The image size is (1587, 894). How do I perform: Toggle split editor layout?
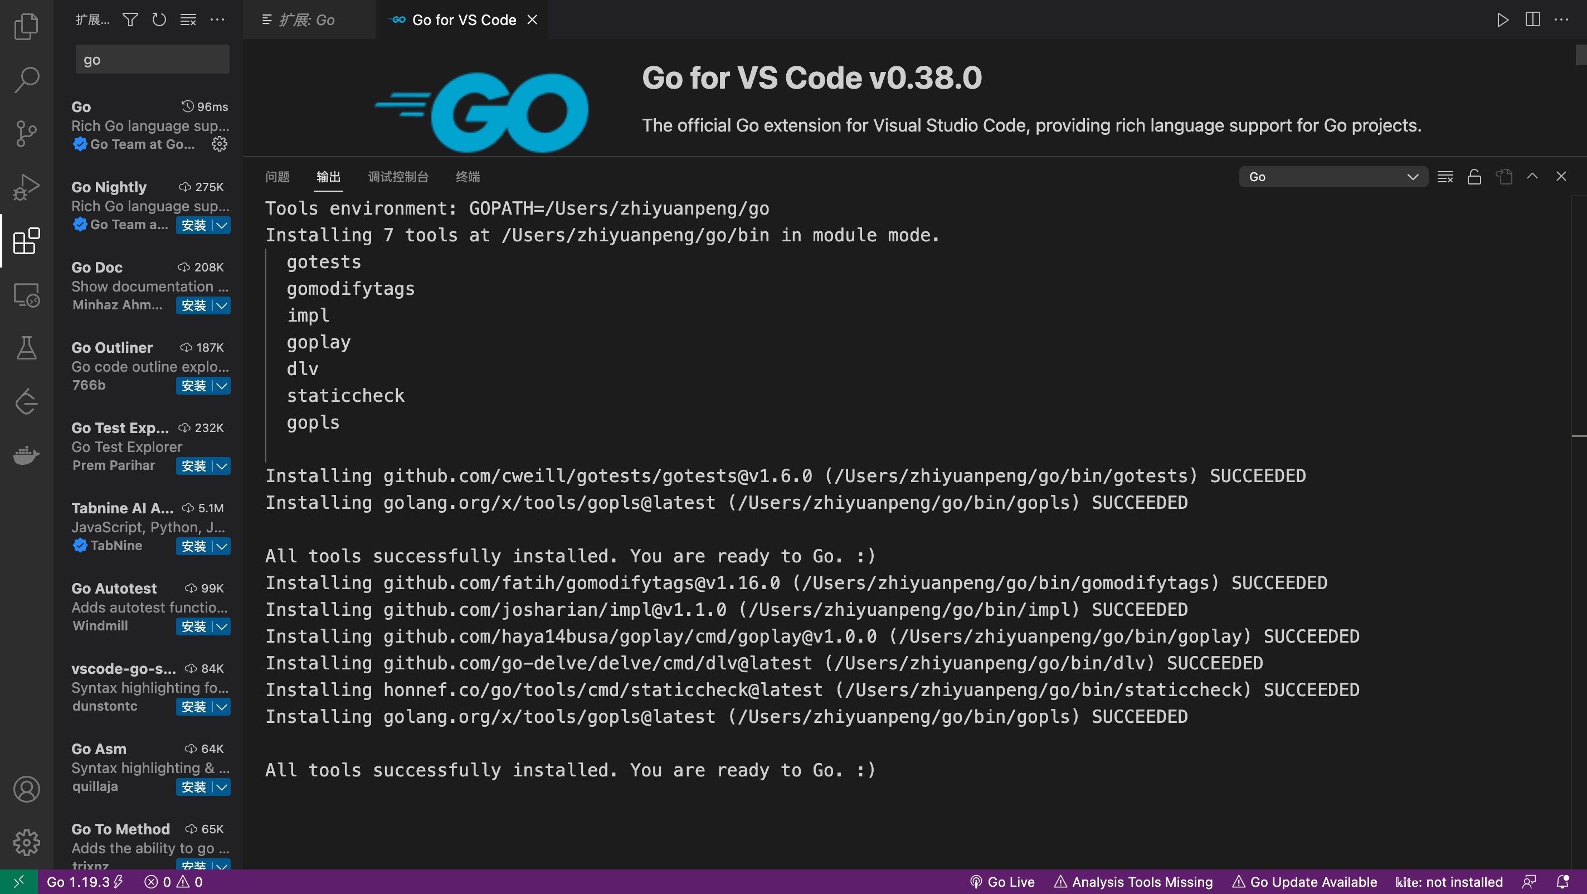(1532, 20)
